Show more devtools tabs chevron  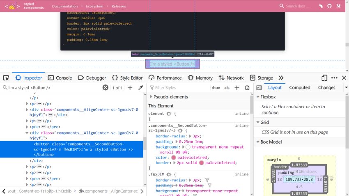(x=281, y=78)
